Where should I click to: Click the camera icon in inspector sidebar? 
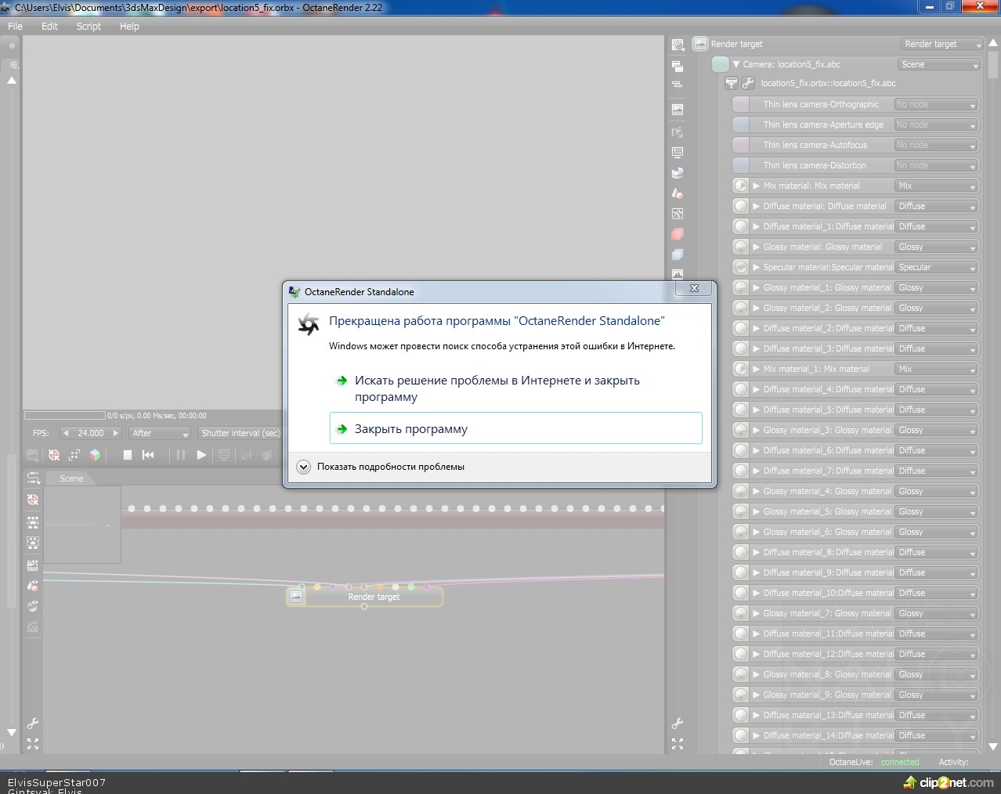678,132
